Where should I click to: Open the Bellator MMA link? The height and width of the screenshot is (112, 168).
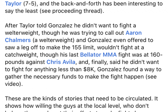pos(98,55)
